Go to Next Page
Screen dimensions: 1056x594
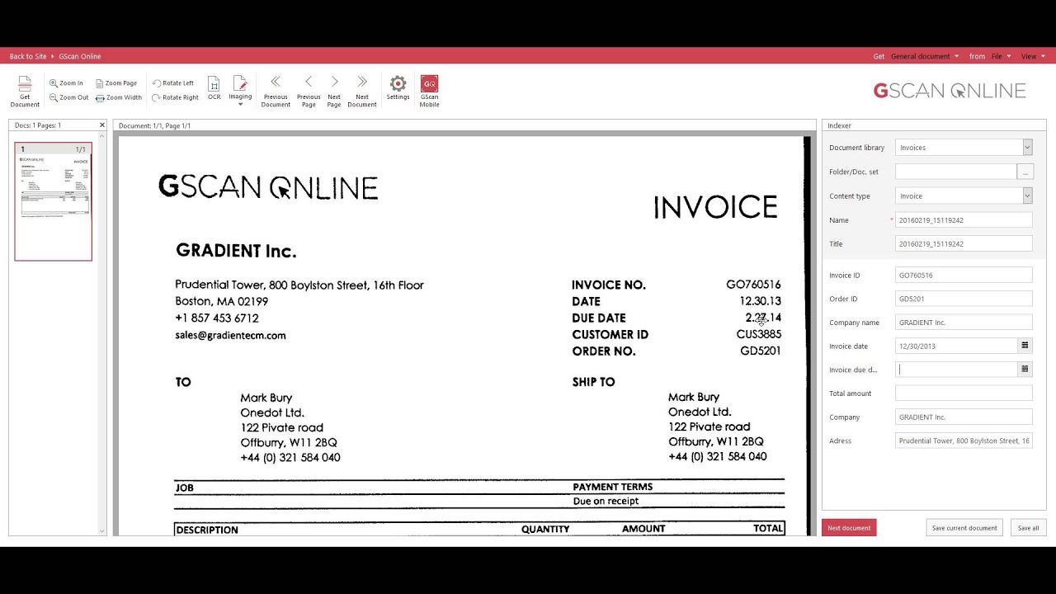coord(334,91)
